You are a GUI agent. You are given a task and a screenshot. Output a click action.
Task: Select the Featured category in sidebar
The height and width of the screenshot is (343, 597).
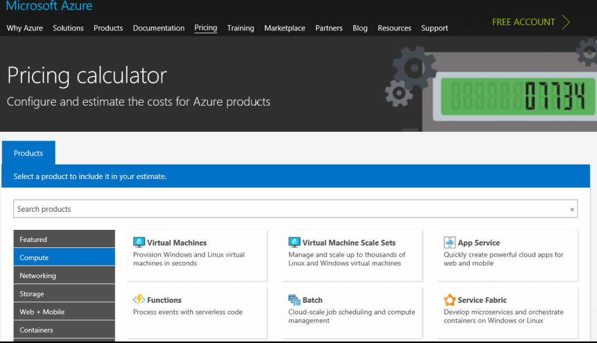64,239
